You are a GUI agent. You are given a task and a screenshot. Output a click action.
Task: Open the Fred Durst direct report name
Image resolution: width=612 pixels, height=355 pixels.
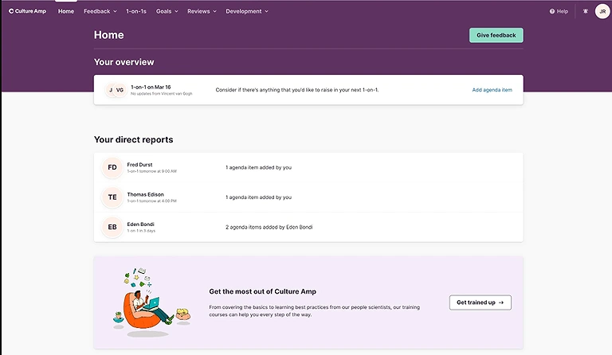tap(139, 165)
